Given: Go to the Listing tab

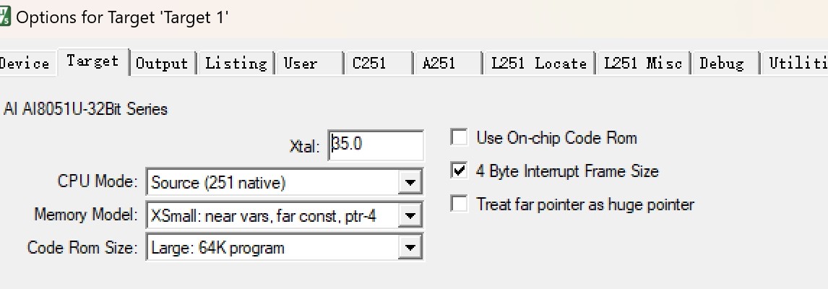Looking at the screenshot, I should click(236, 64).
